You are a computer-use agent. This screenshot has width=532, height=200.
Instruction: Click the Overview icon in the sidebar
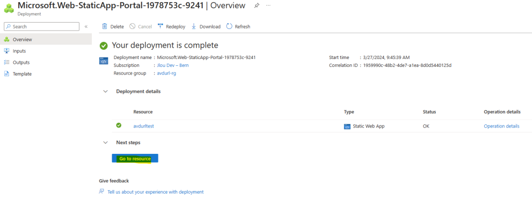(6, 39)
